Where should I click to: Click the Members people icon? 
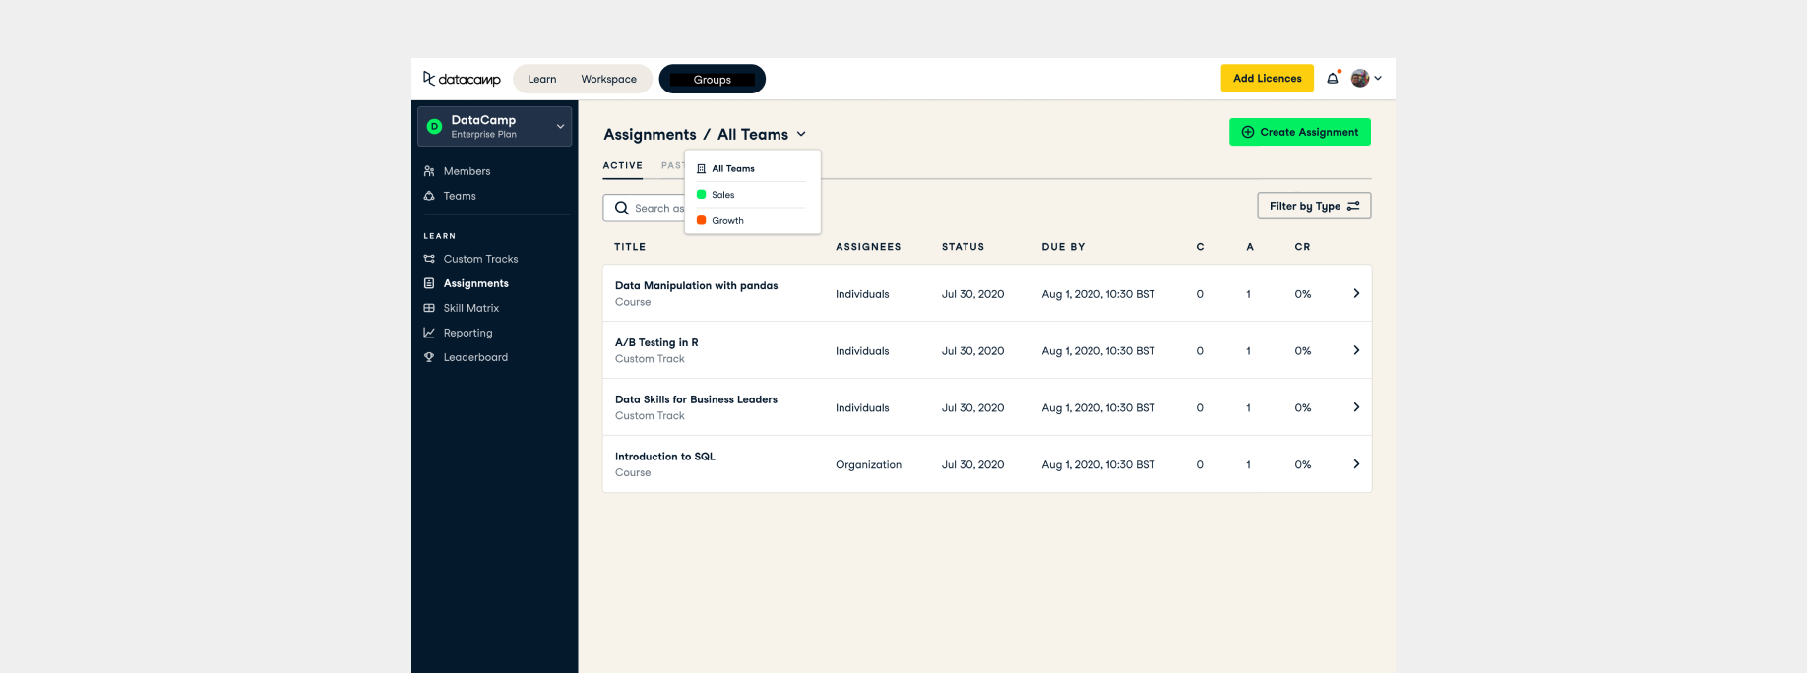coord(429,171)
